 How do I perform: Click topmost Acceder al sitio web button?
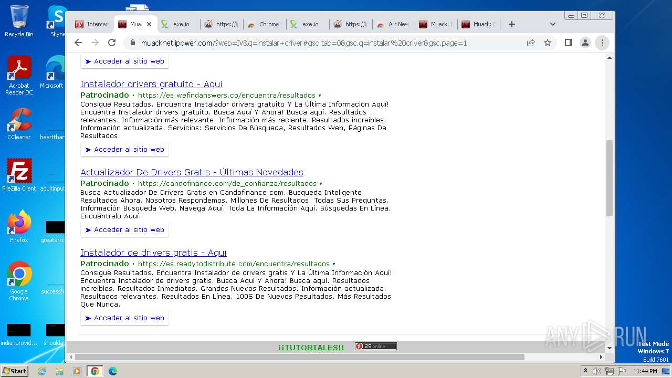(x=125, y=61)
